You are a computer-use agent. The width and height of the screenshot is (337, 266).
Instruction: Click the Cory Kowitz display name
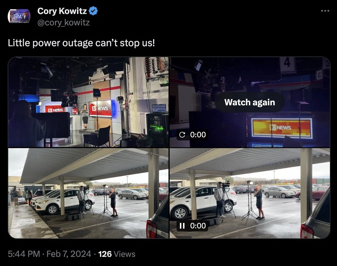[62, 11]
